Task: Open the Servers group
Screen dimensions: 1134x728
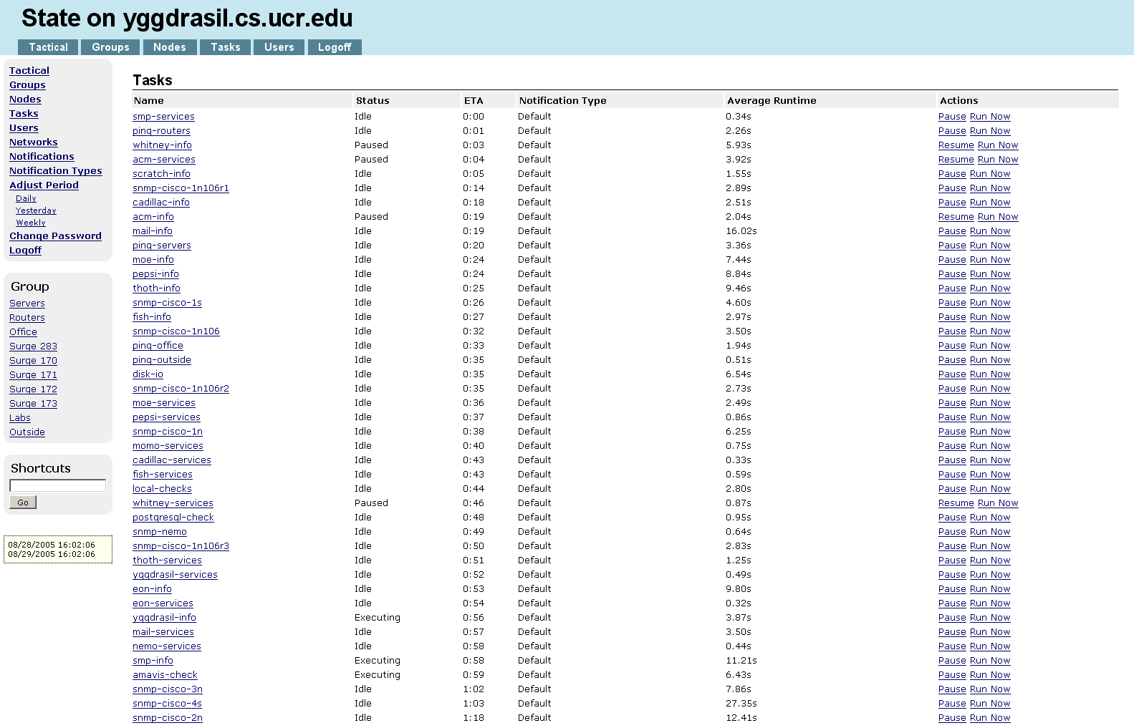Action: [x=27, y=304]
